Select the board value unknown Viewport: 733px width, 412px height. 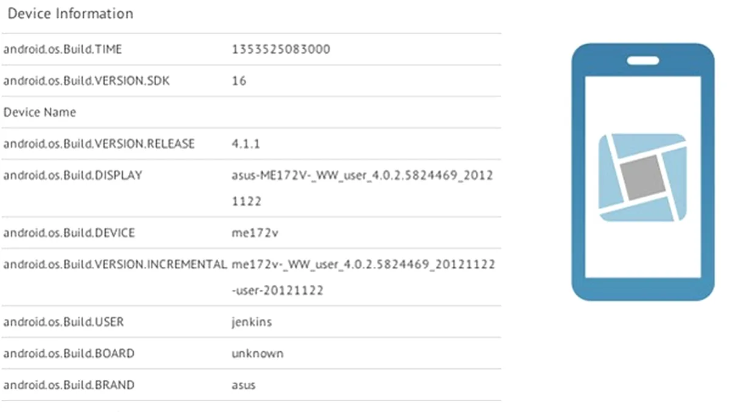pyautogui.click(x=257, y=353)
